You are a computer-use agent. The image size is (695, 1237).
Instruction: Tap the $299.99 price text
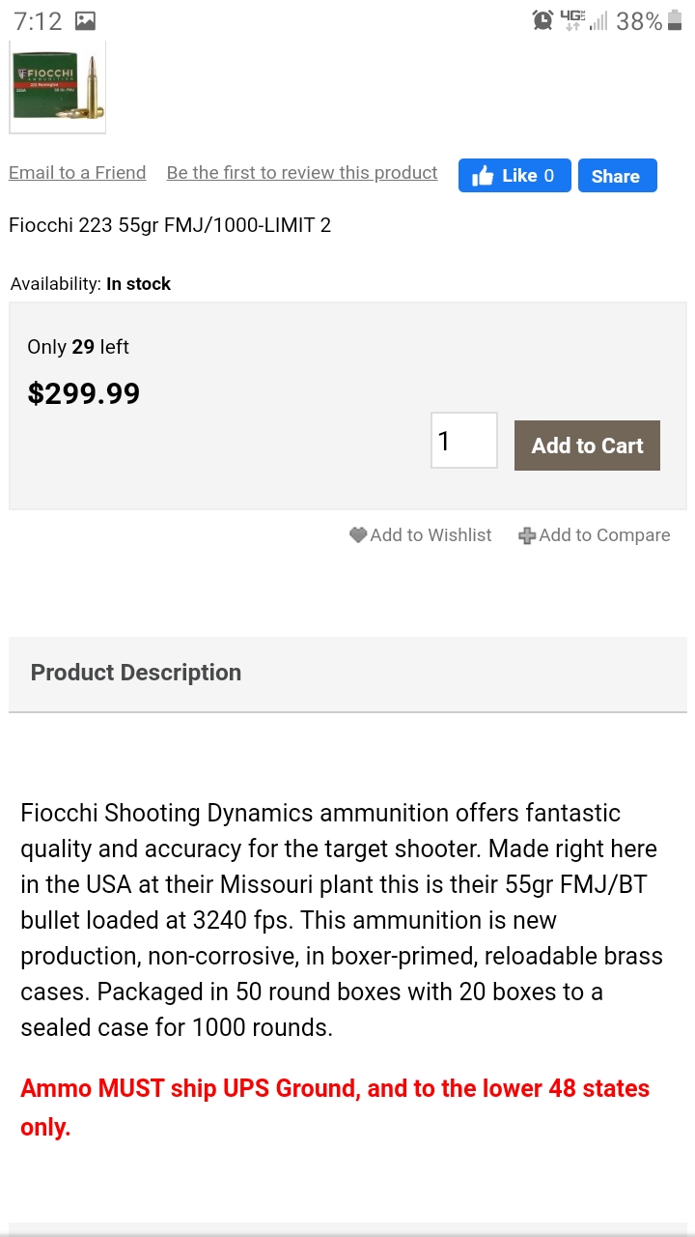[84, 393]
